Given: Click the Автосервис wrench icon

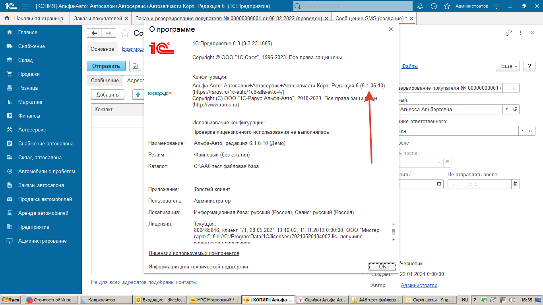Looking at the screenshot, I should [x=10, y=129].
